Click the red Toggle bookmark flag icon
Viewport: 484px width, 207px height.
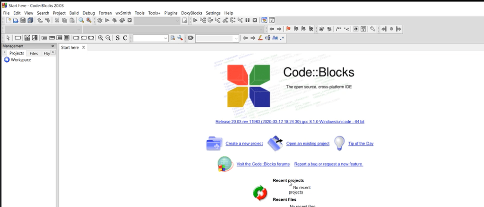pos(288,29)
